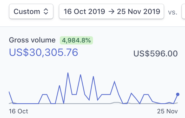Open the Custom date range dropdown
The height and width of the screenshot is (118, 185).
point(31,11)
